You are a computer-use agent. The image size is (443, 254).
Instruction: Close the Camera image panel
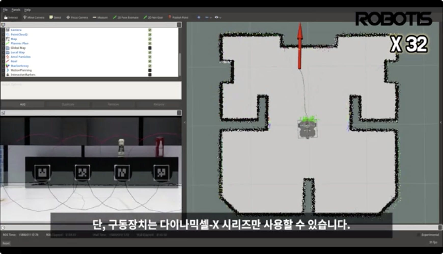[179, 113]
